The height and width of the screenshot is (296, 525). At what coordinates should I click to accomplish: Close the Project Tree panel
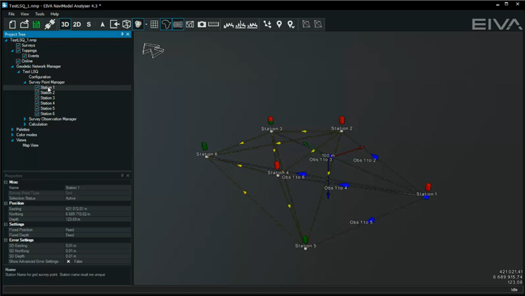[128, 34]
